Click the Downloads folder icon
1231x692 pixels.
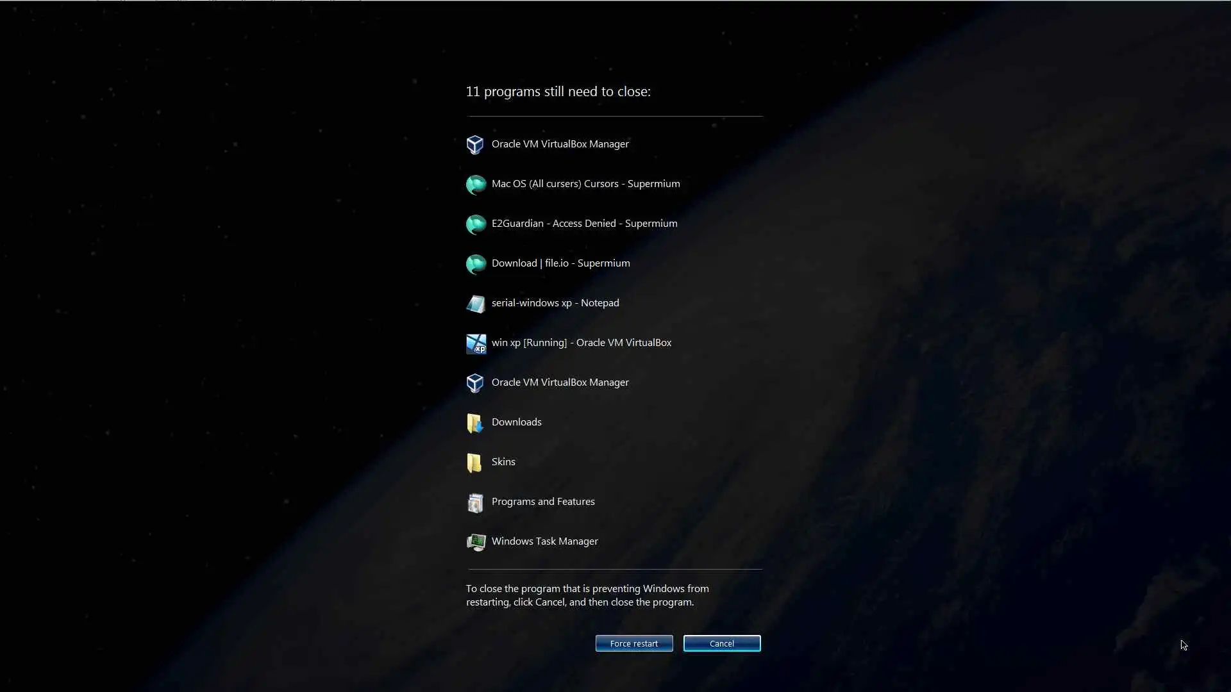(x=475, y=423)
